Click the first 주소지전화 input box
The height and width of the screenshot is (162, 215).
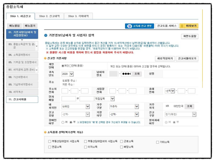coord(65,91)
